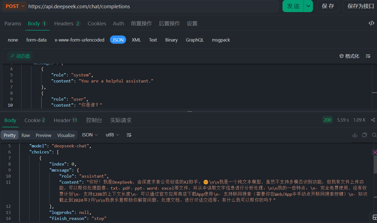Open the request Body tab
The image size is (377, 223).
[37, 24]
